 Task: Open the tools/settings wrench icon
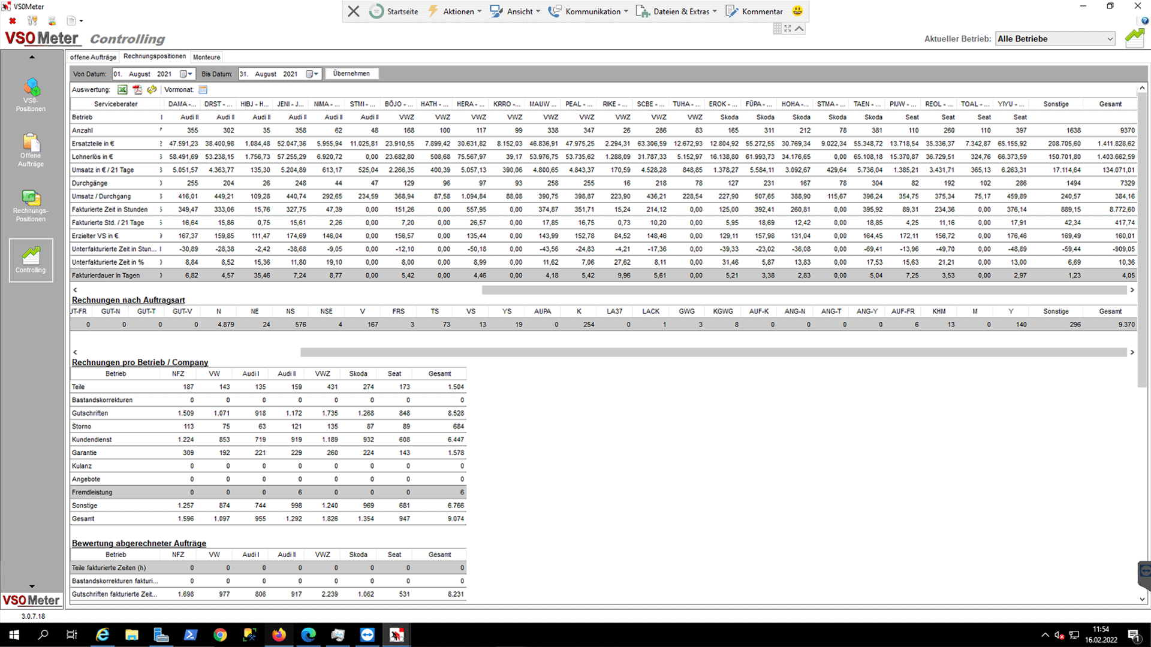point(32,21)
